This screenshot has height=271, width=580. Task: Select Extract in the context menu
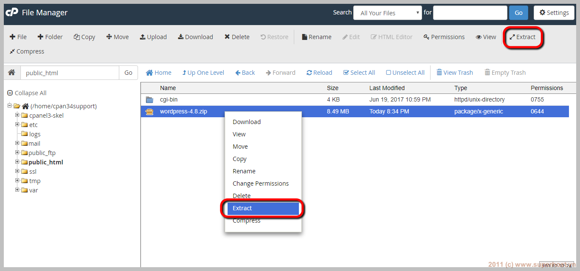pyautogui.click(x=263, y=208)
